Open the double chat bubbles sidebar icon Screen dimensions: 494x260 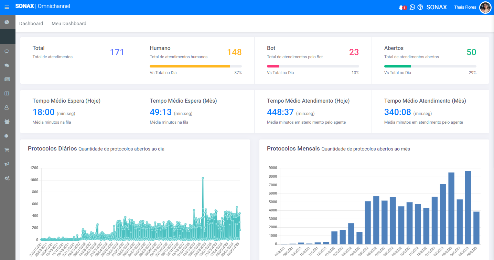7,65
